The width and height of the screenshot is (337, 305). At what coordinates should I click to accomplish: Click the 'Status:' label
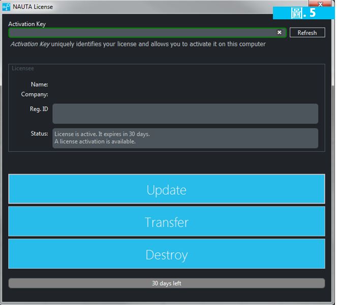click(39, 133)
